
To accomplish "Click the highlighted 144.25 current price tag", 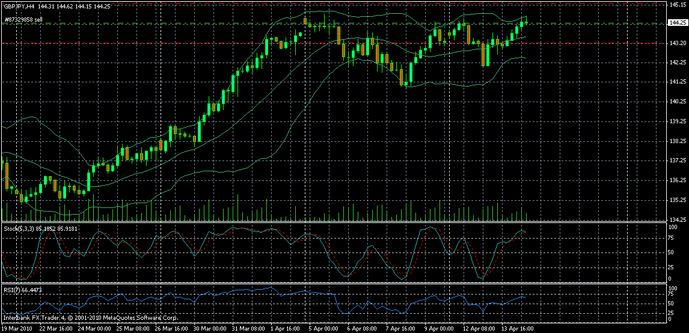I will point(676,23).
